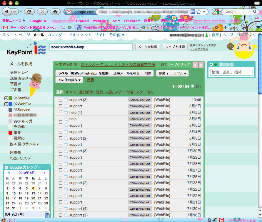Click the padlock icon in status bar

pos(209,220)
